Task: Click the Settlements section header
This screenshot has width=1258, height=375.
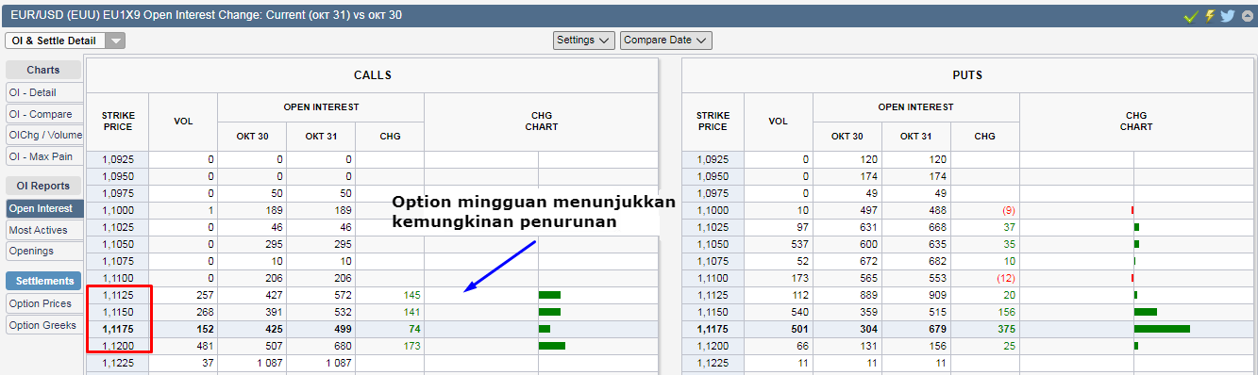Action: (43, 281)
